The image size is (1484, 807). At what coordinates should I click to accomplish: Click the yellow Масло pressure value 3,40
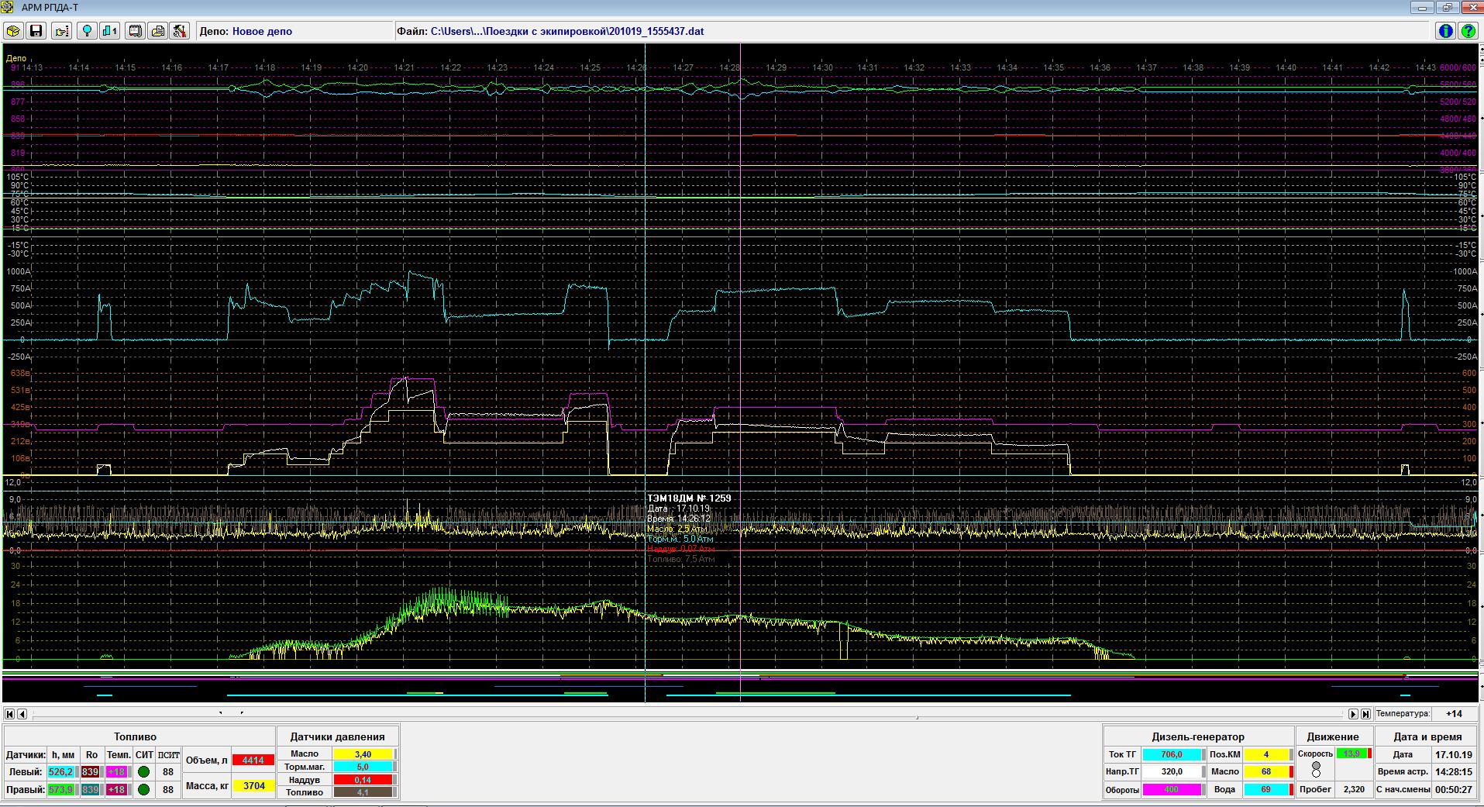[363, 754]
